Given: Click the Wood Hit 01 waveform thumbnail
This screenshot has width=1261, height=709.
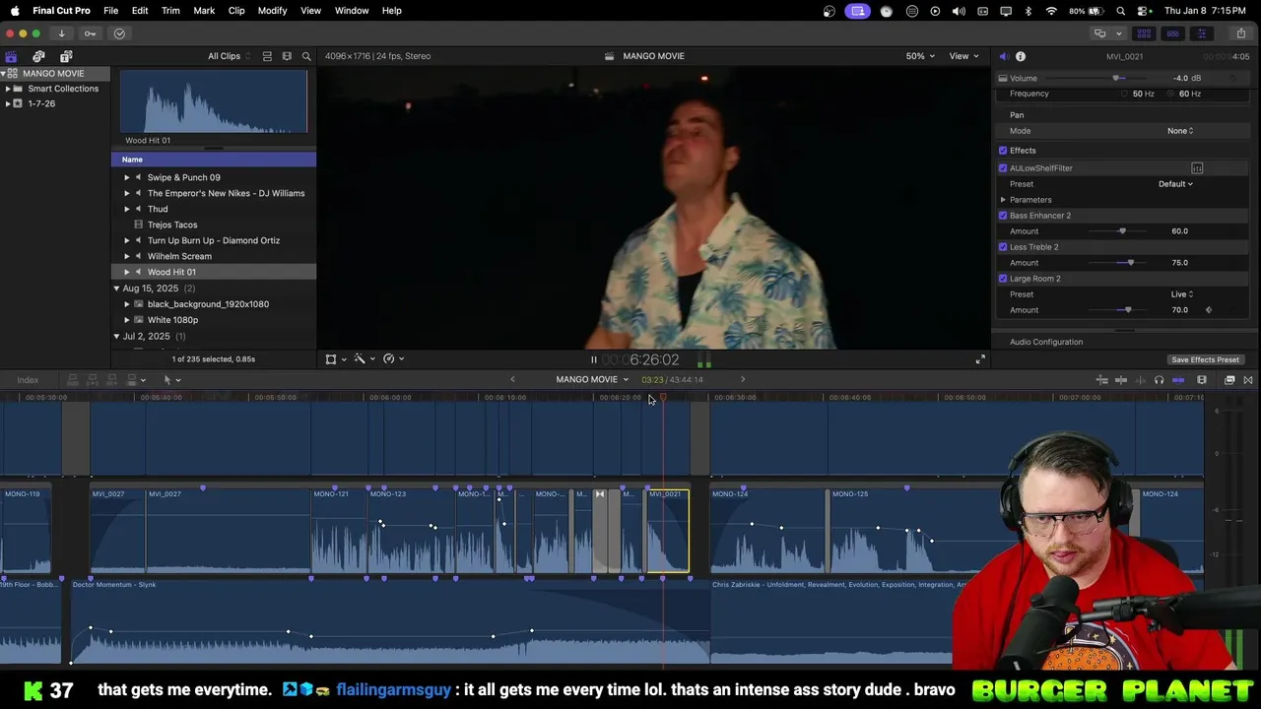Looking at the screenshot, I should [214, 102].
